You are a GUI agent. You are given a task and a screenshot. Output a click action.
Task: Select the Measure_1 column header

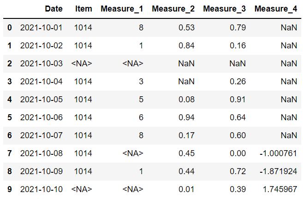(122, 9)
